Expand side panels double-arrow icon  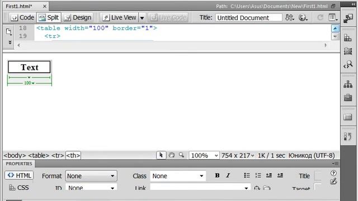tap(354, 4)
